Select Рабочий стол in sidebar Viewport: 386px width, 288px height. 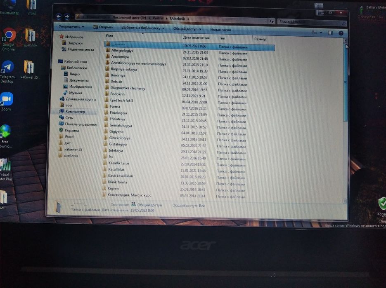(73, 61)
